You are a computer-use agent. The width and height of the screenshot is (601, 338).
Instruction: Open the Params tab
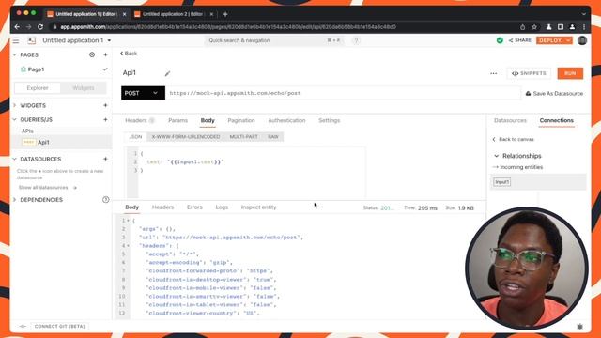[x=177, y=120]
